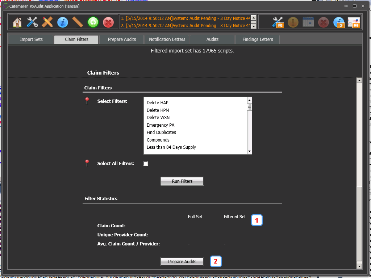Image resolution: width=371 pixels, height=278 pixels.
Task: Select the Find Duplicates filter
Action: (x=161, y=132)
